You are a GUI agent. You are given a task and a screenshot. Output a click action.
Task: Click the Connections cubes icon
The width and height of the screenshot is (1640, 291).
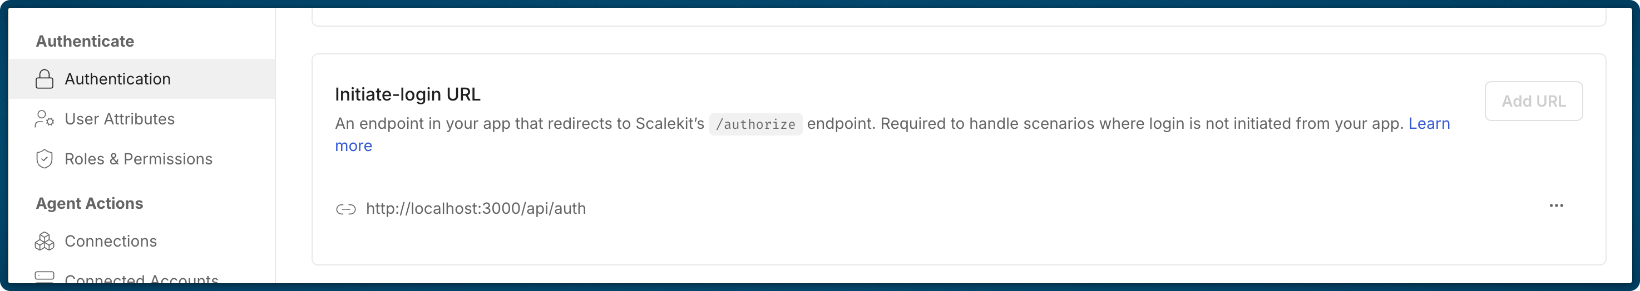pos(44,242)
